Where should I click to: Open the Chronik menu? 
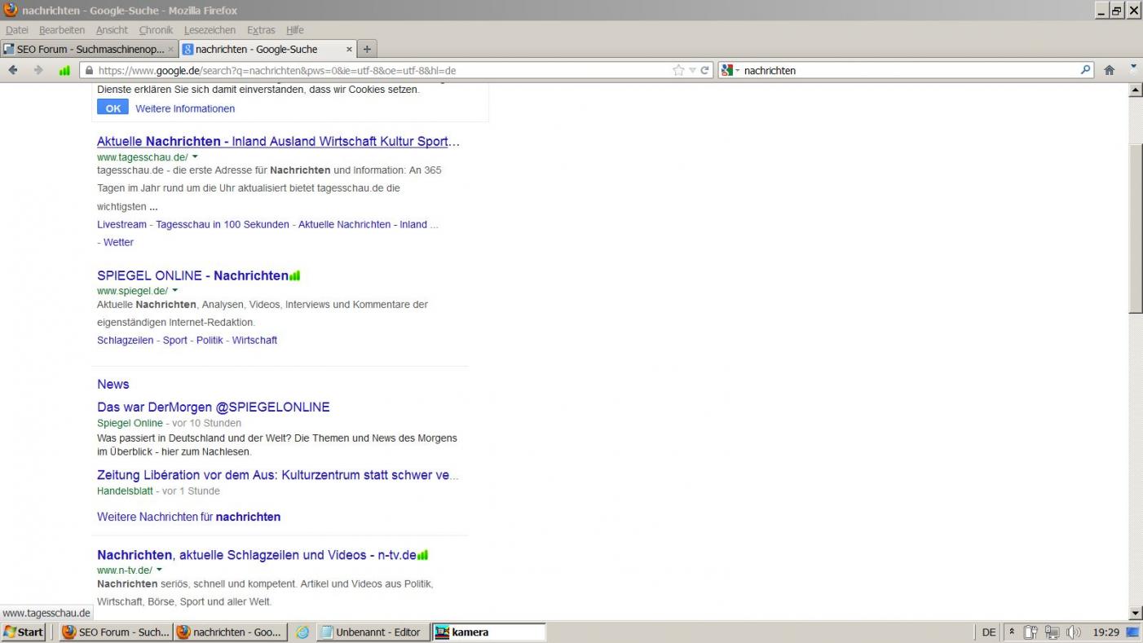[x=156, y=30]
